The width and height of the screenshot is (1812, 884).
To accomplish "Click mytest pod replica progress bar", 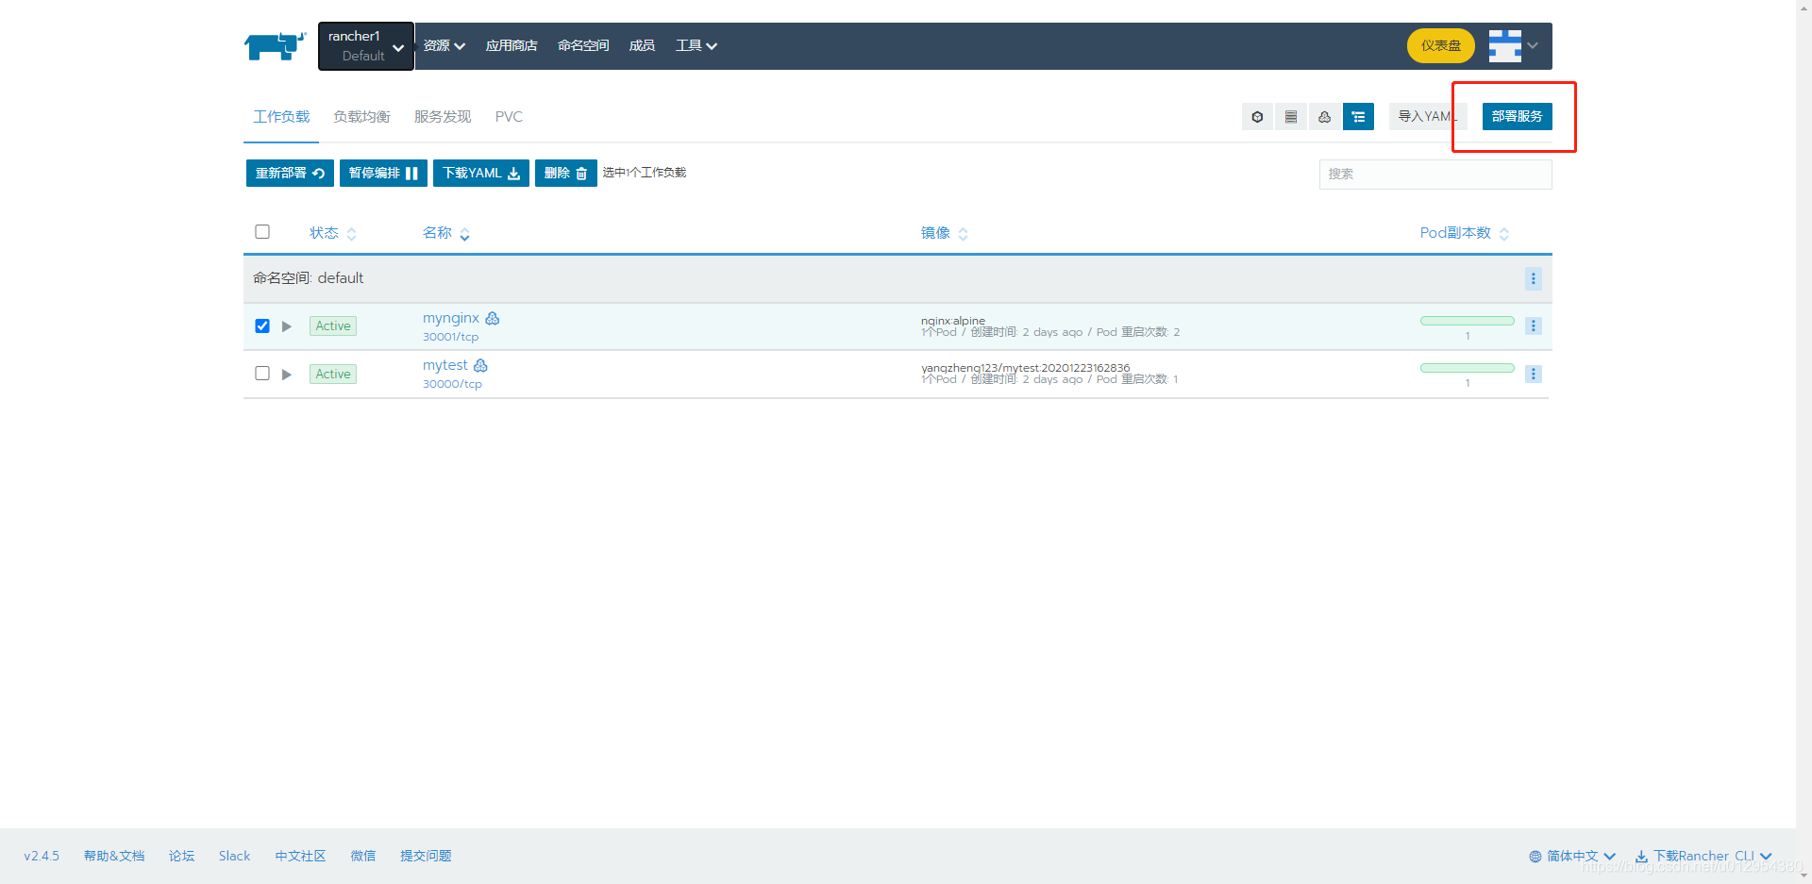I will click(1468, 368).
